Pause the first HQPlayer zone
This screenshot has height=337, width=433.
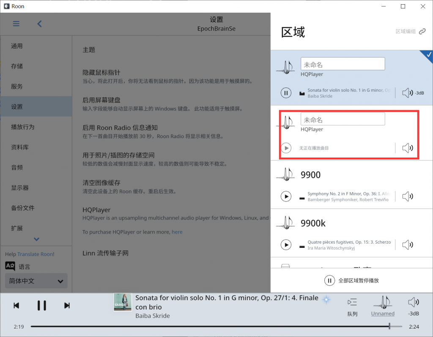pos(286,93)
